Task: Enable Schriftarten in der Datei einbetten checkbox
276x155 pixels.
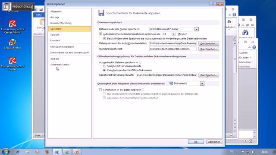Action: (100, 90)
